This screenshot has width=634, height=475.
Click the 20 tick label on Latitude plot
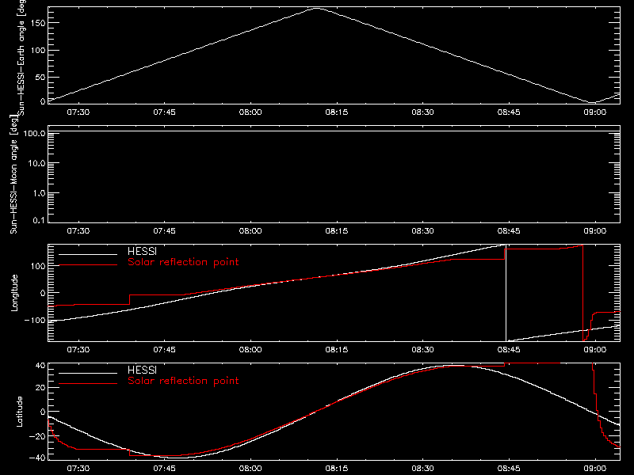(40, 388)
